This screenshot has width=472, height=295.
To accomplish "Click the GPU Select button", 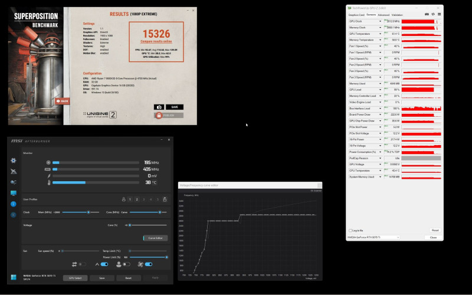I will click(76, 278).
